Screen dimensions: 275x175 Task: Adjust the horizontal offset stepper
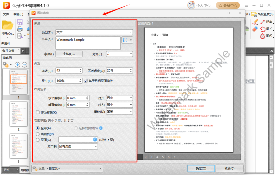point(87,98)
